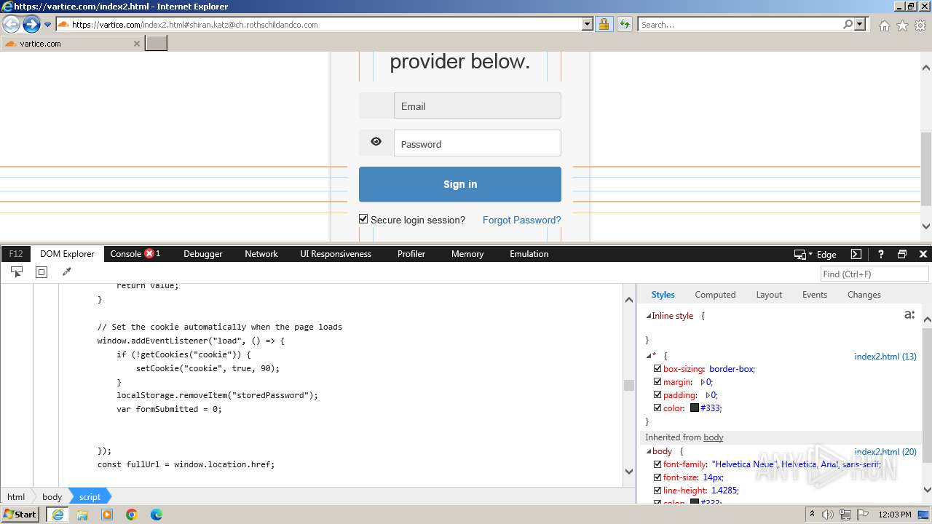Click the browser Back arrow button

(11, 24)
